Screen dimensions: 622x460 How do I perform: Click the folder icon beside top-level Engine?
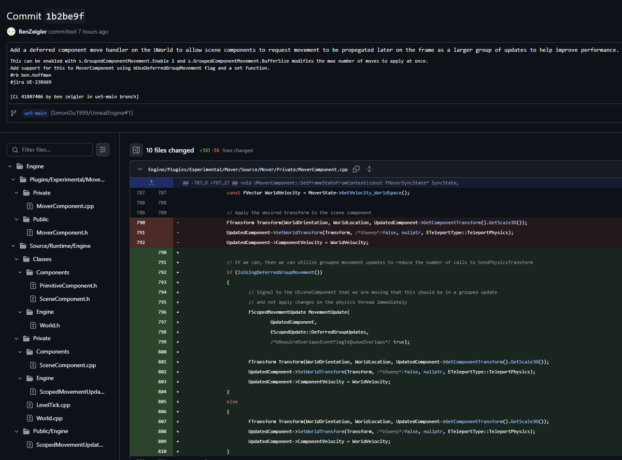click(20, 166)
